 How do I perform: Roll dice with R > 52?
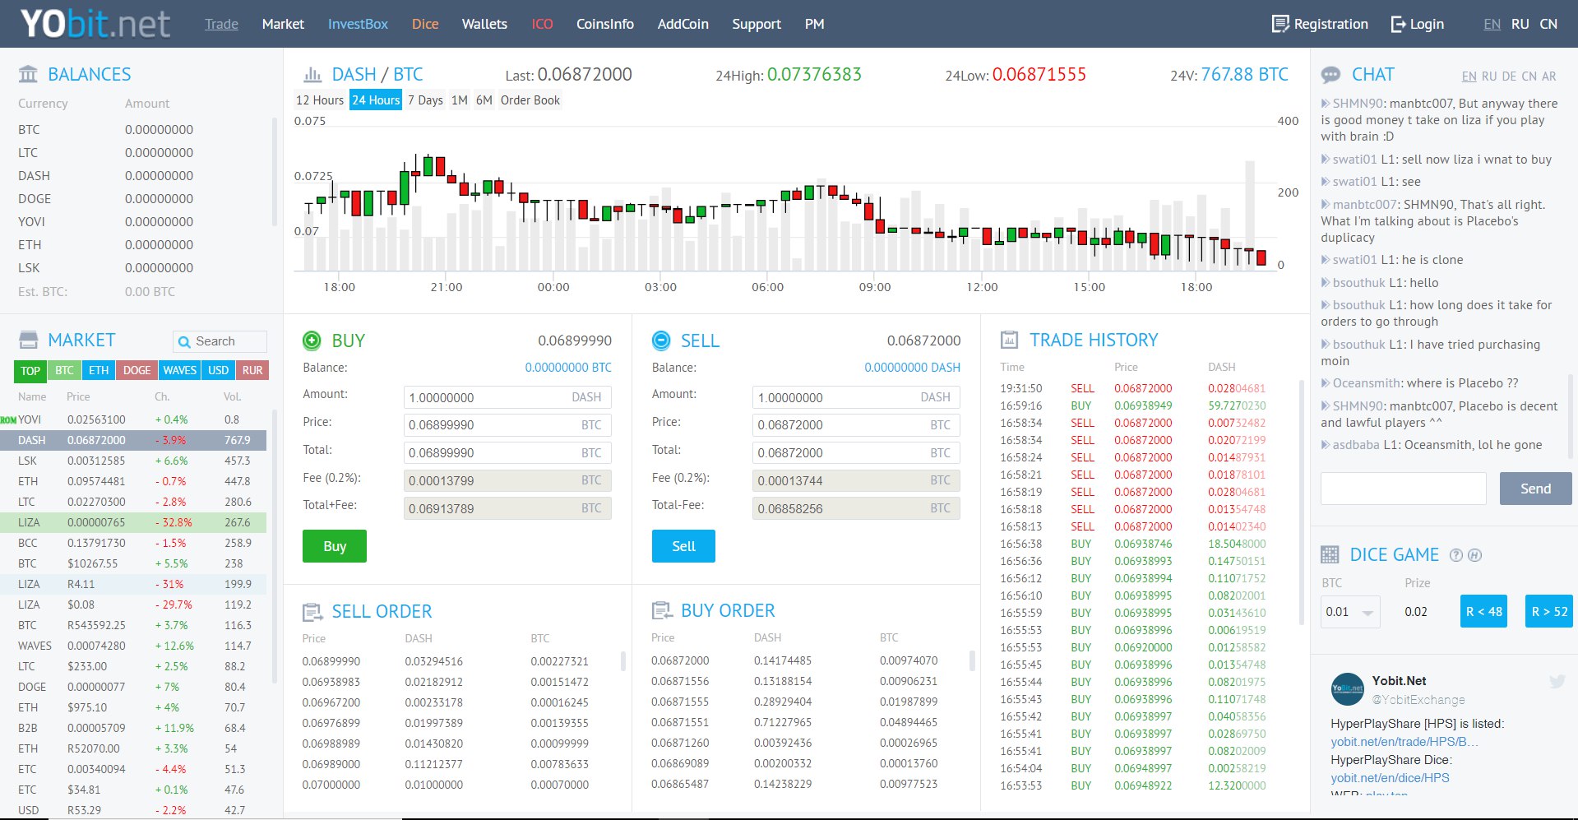pos(1549,611)
